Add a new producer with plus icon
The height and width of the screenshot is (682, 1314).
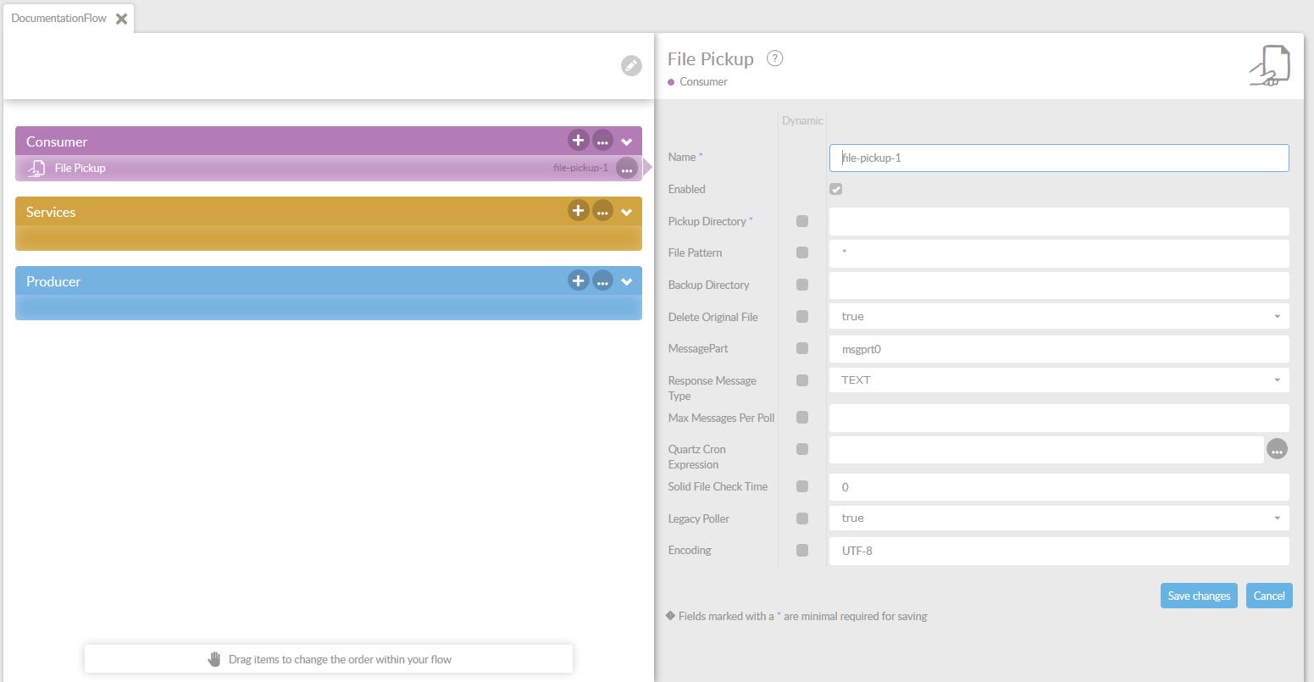pyautogui.click(x=578, y=280)
